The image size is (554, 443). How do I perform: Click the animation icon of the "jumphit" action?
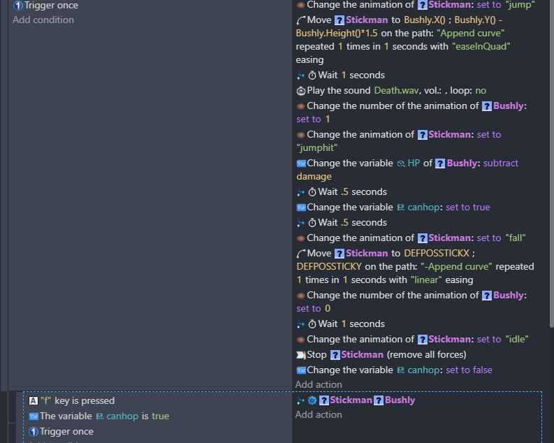pos(300,135)
